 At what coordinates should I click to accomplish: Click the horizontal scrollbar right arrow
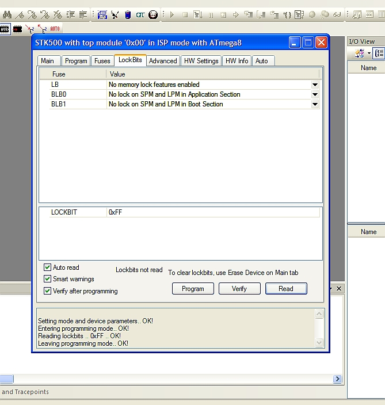(337, 379)
